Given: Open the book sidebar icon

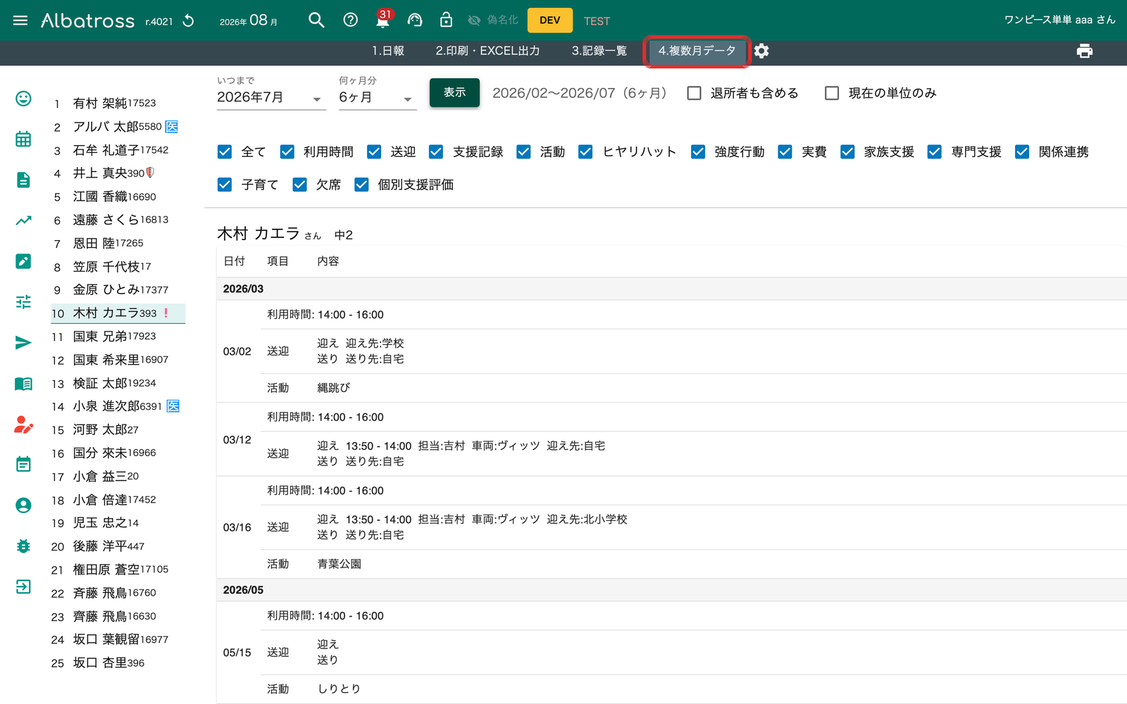Looking at the screenshot, I should click(x=23, y=384).
